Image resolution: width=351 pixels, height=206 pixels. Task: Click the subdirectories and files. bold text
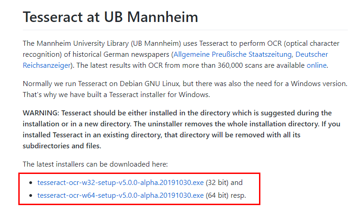pos(62,146)
